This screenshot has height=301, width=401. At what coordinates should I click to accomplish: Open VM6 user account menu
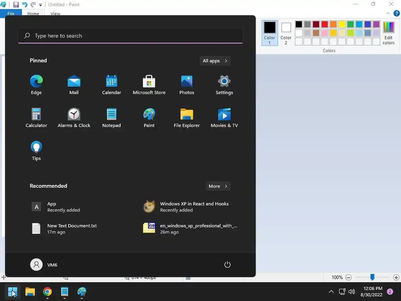pyautogui.click(x=44, y=265)
